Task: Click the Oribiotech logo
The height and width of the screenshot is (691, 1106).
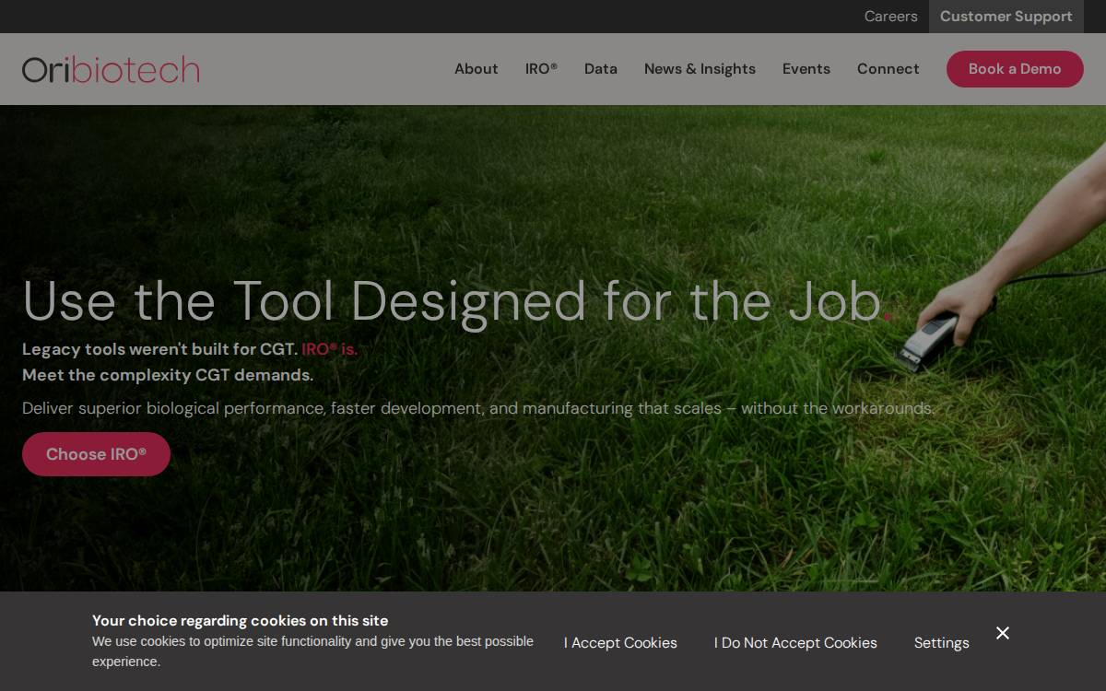Action: tap(111, 69)
